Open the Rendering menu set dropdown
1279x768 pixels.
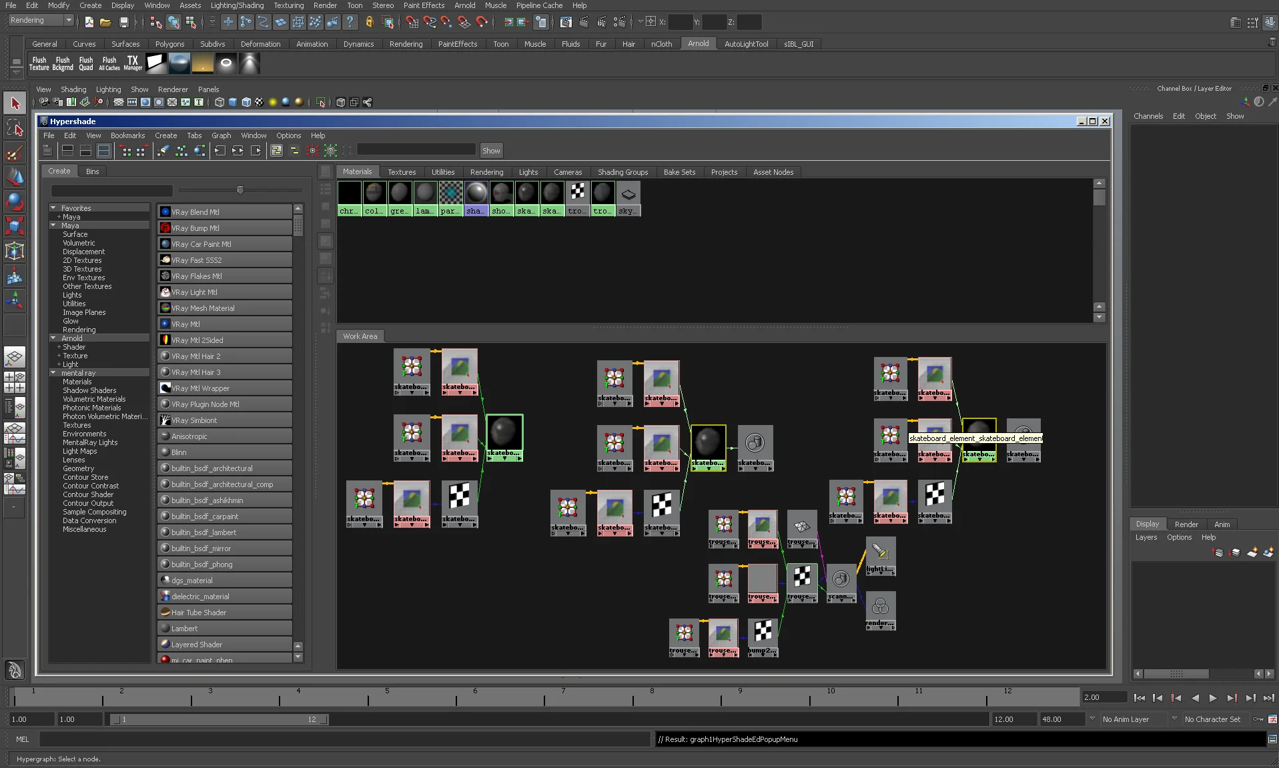coord(41,21)
